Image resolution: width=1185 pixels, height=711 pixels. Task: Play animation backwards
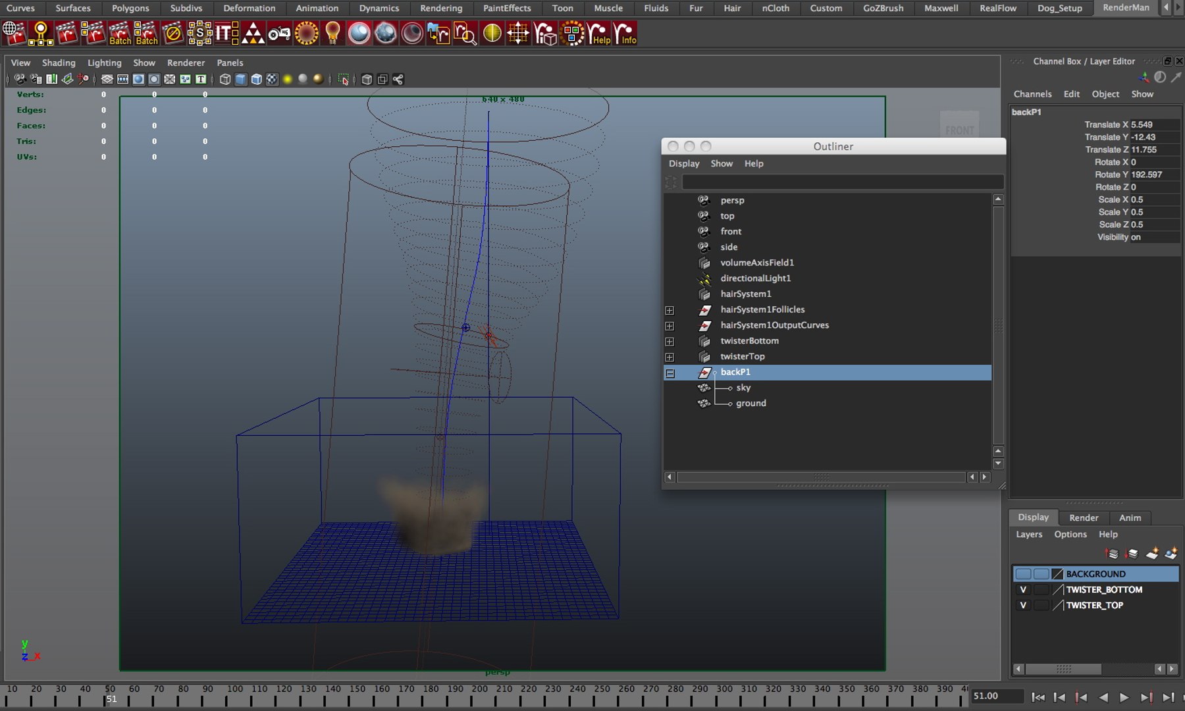click(x=1103, y=697)
